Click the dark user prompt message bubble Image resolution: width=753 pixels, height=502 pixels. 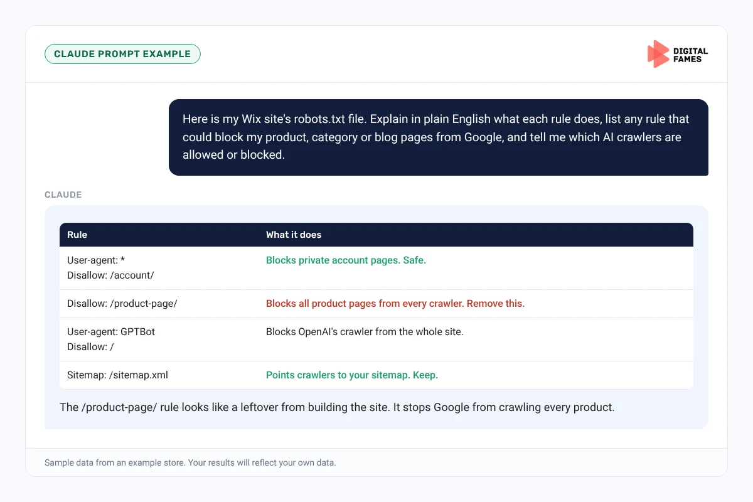(439, 137)
